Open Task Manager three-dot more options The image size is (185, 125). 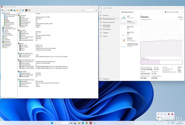click(x=182, y=12)
